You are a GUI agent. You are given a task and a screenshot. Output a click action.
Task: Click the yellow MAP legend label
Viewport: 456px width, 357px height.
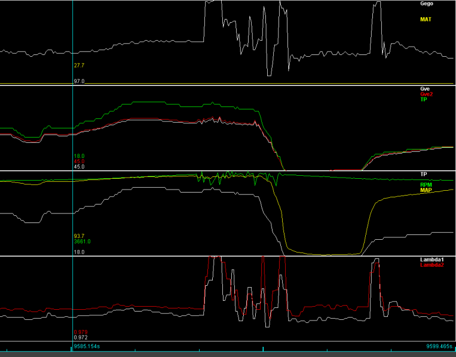click(x=426, y=190)
